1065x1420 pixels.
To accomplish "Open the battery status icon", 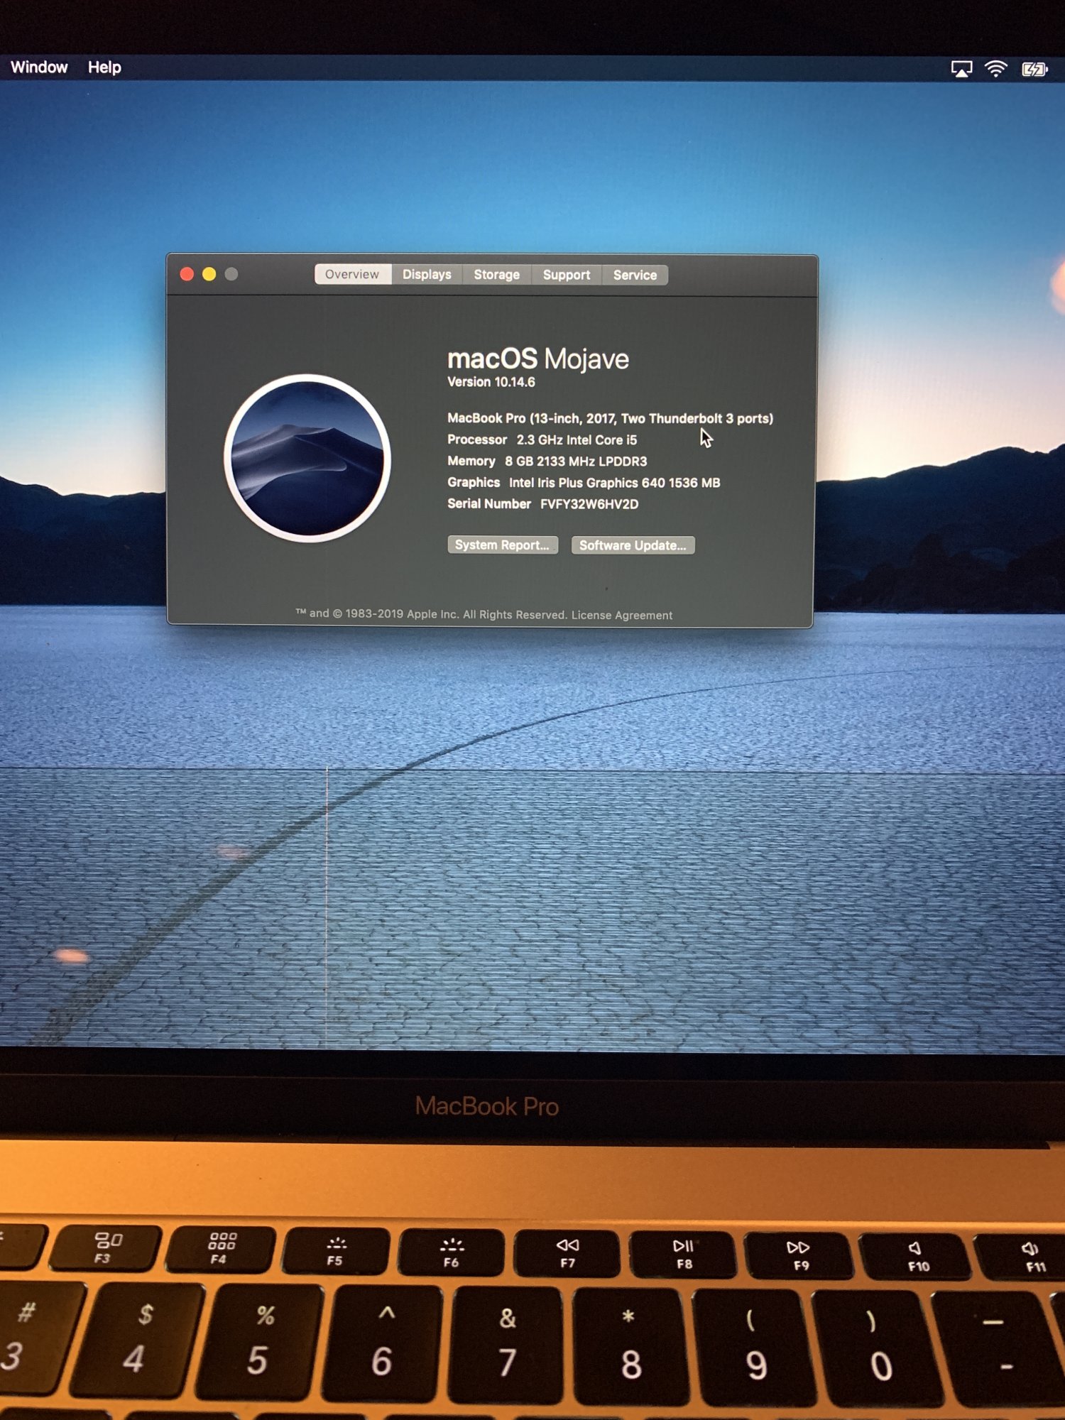I will pyautogui.click(x=1034, y=69).
